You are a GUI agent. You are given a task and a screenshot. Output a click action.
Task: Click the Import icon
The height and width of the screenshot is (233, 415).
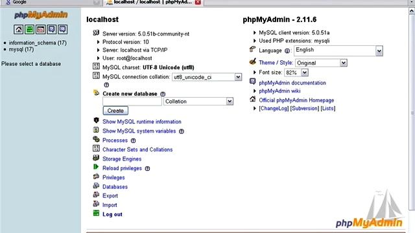(96, 204)
